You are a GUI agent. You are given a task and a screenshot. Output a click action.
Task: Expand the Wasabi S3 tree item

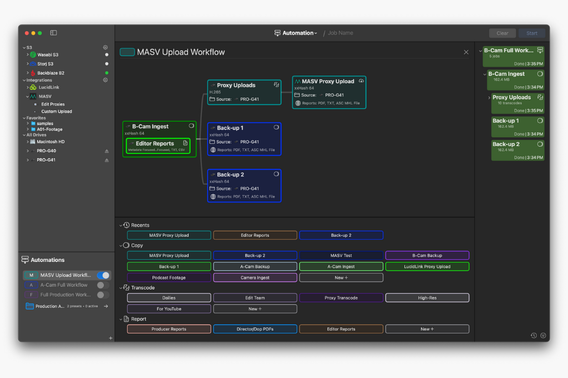point(28,55)
